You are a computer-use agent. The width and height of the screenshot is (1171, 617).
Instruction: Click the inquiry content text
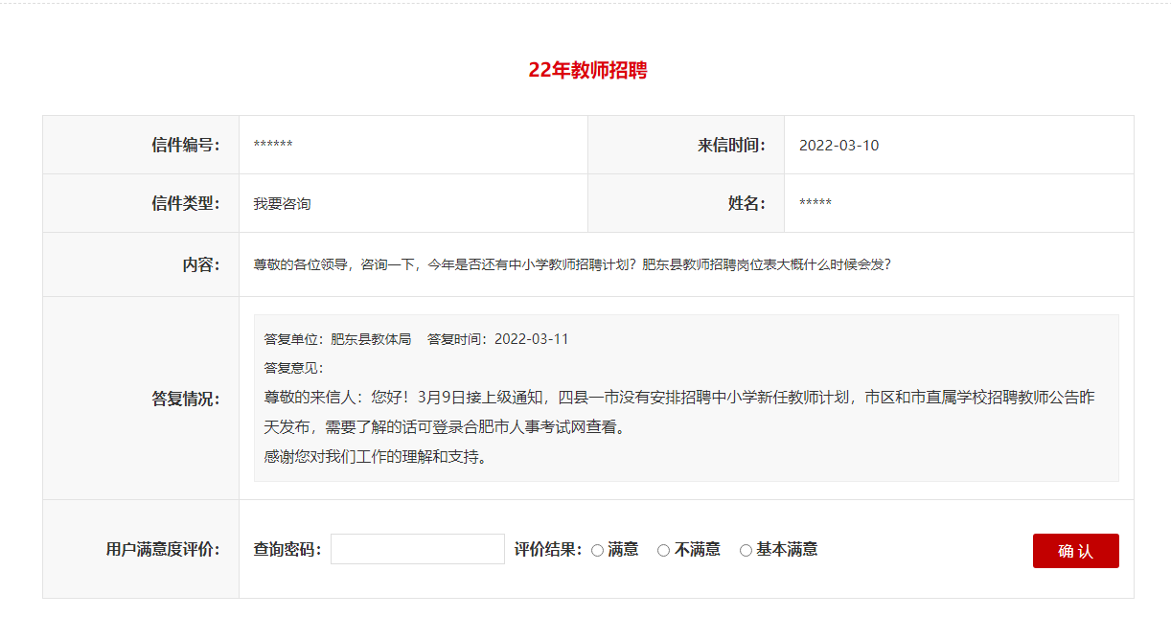pyautogui.click(x=572, y=264)
